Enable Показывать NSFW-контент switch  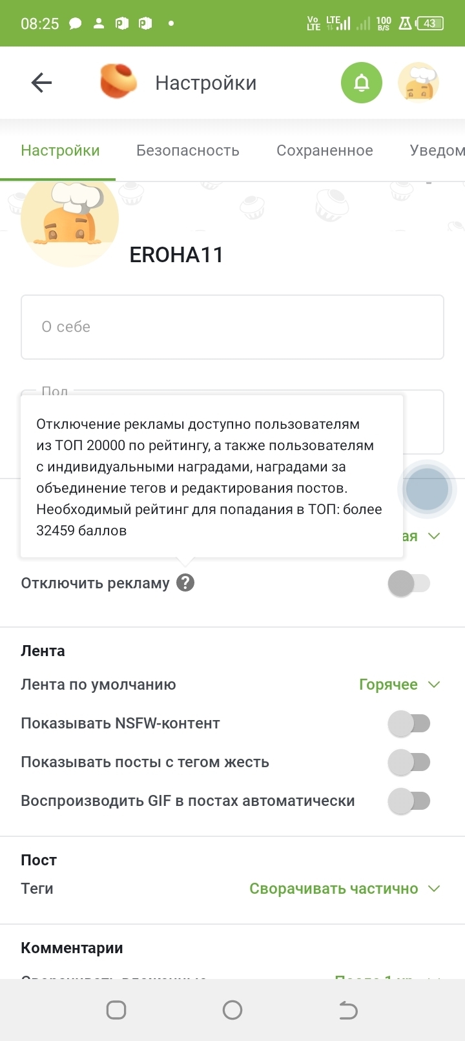(x=409, y=723)
